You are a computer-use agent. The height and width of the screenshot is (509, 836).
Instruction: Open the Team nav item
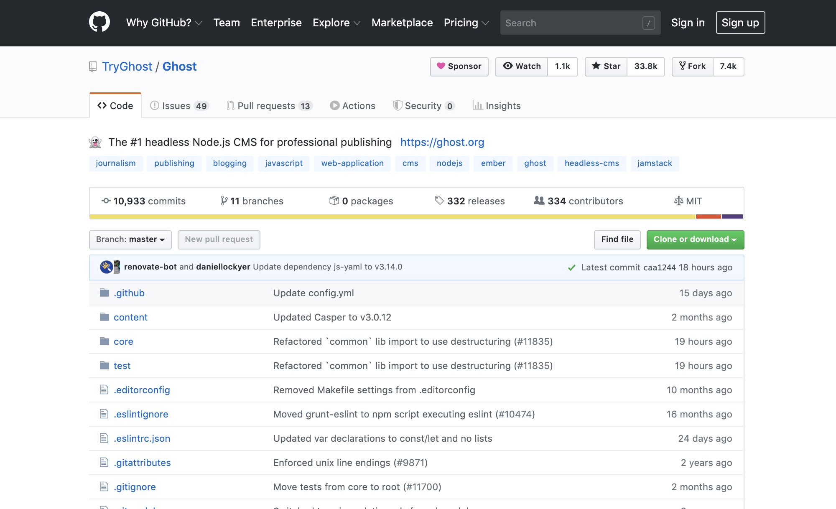227,23
